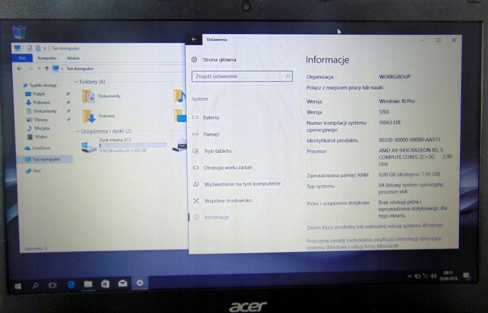Viewport: 488px width, 313px height.
Task: Collapse the Urządzenia i dyski (2) group
Action: 78,132
